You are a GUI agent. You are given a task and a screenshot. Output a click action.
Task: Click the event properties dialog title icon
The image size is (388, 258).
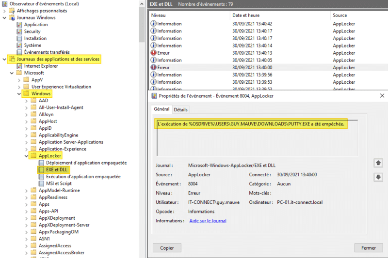tap(154, 96)
